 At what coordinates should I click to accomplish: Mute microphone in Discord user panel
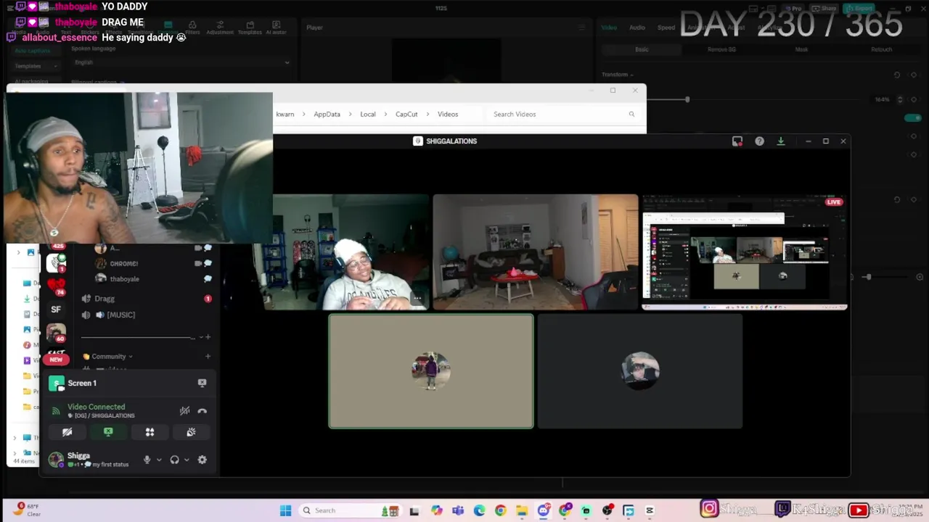pyautogui.click(x=147, y=460)
